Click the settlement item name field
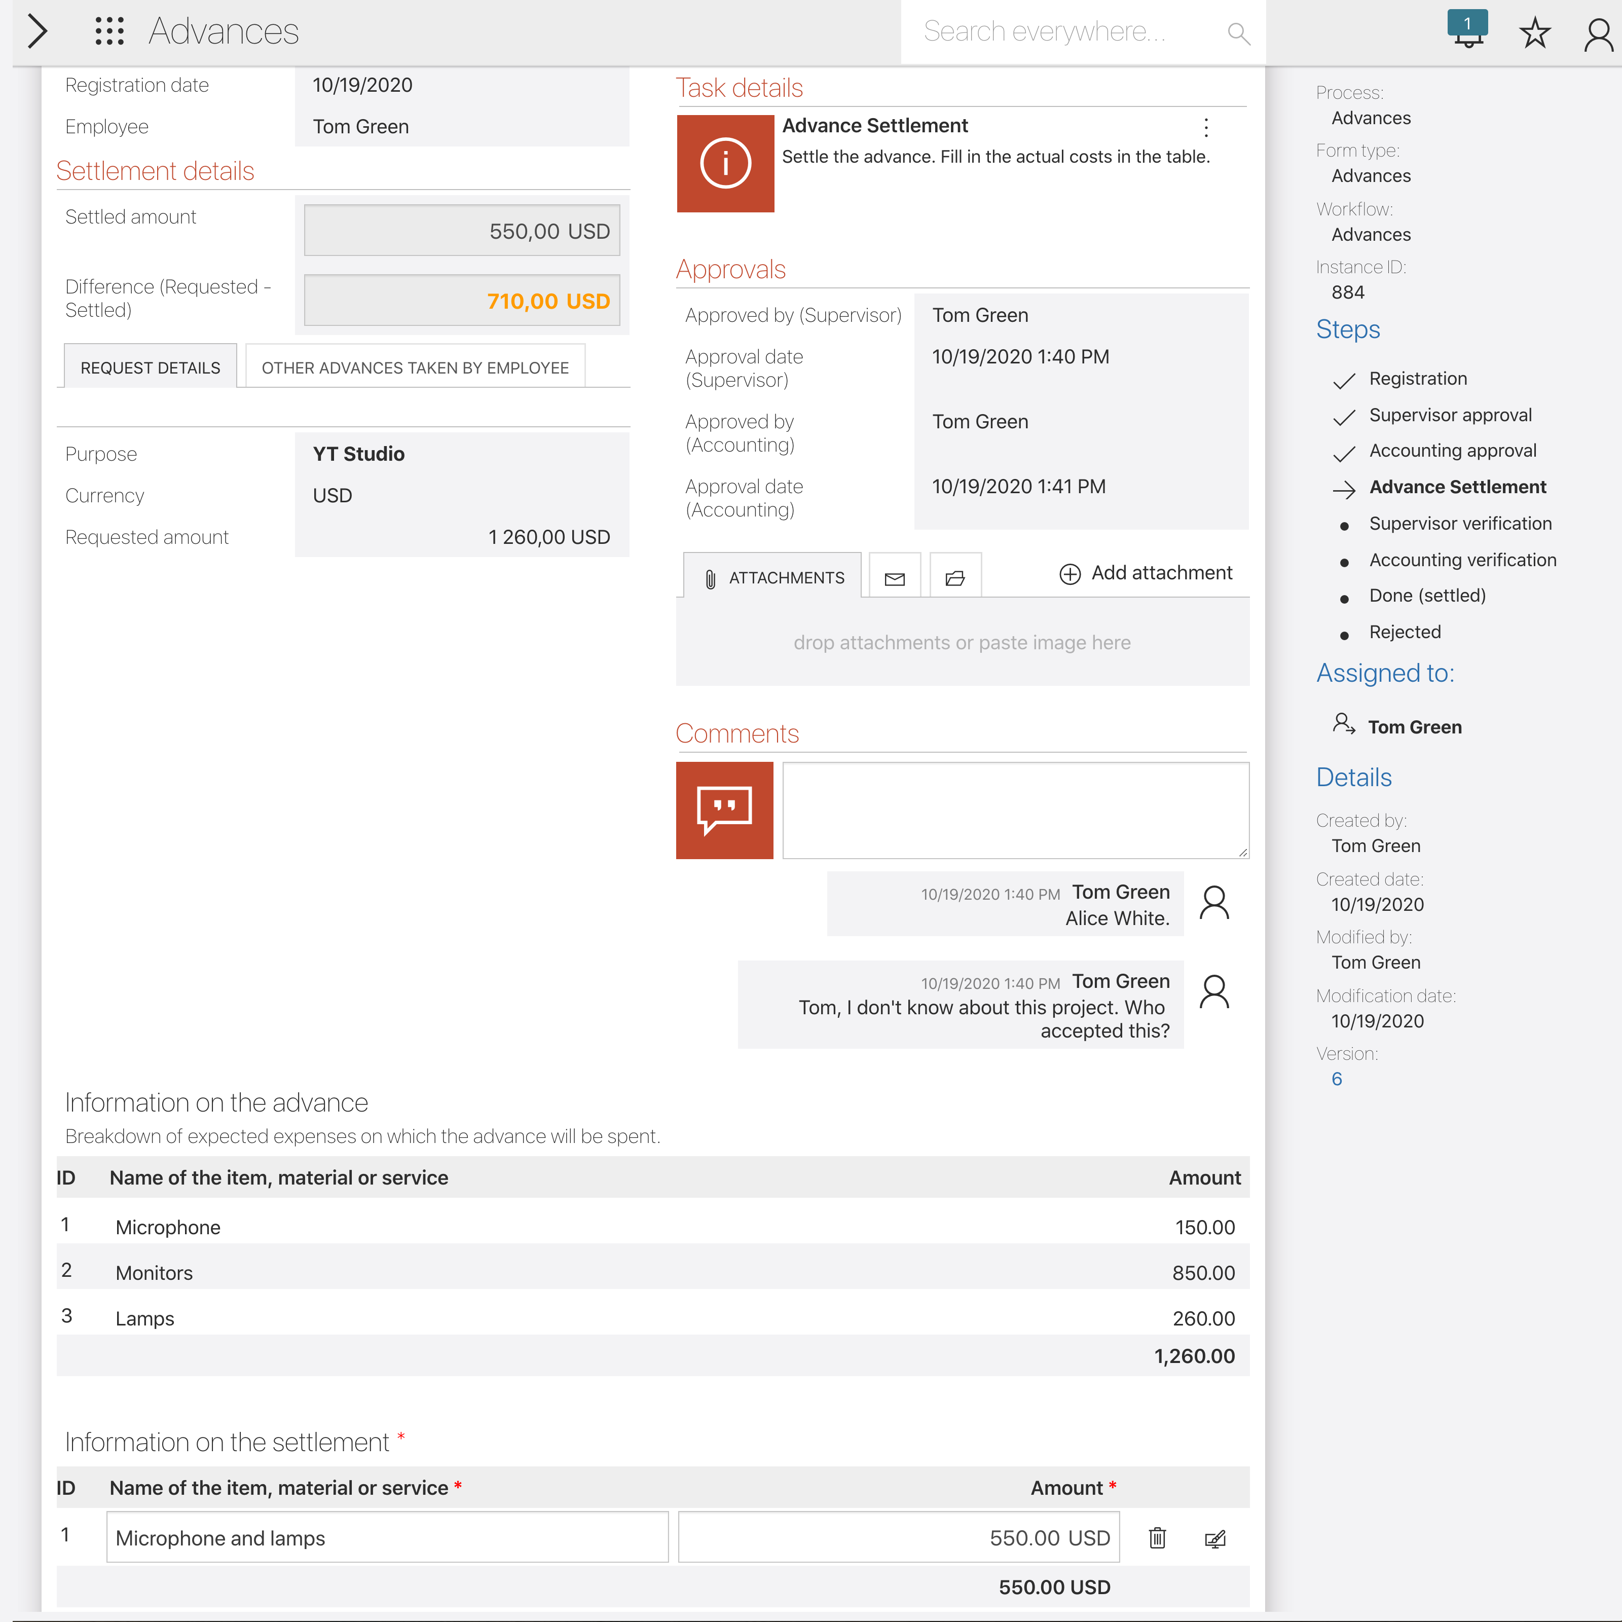The height and width of the screenshot is (1622, 1622). click(387, 1537)
